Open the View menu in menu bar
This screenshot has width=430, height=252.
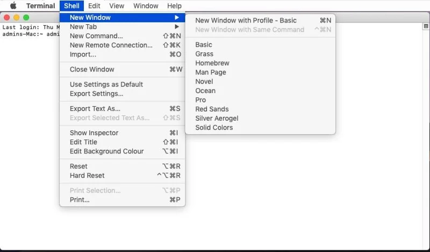117,6
